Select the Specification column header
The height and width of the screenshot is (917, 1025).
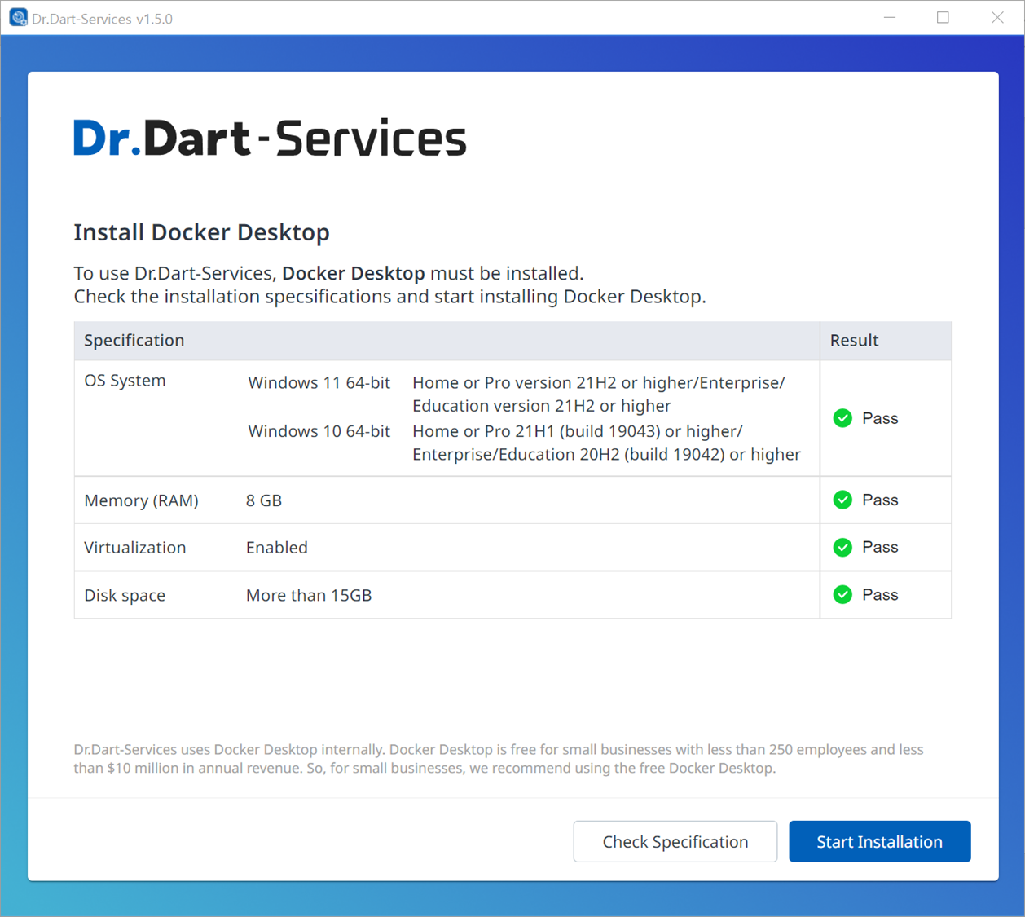134,341
